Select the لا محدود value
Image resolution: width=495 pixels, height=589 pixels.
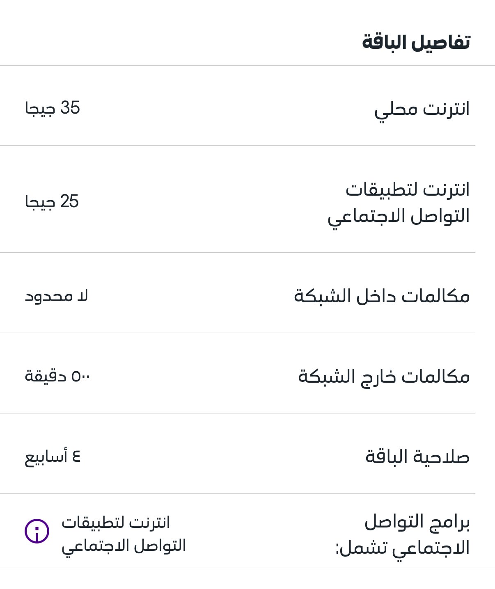pyautogui.click(x=56, y=296)
